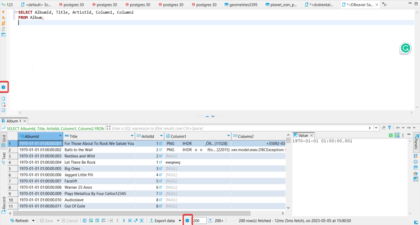Screen dimensions: 420x225
Task: Toggle the value viewer panel icon
Action: point(416,179)
